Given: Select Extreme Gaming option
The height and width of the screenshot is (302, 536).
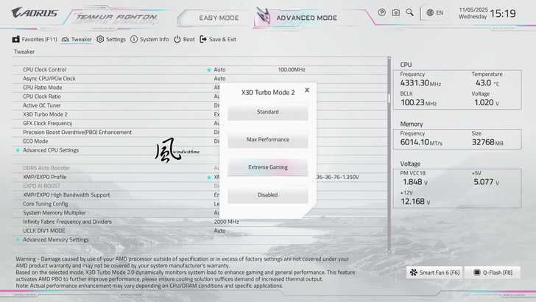Looking at the screenshot, I should (x=268, y=167).
